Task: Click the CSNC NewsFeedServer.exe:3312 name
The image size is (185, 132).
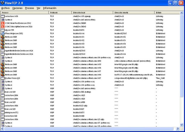Action: [x=18, y=23]
